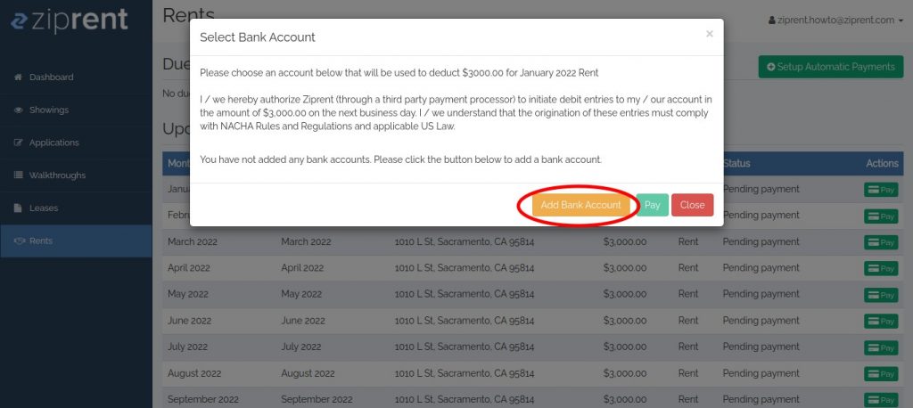
Task: Click the green Pay button in dialog
Action: click(x=652, y=205)
